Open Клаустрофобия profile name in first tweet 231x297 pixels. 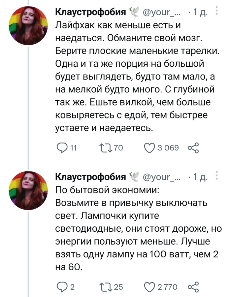coord(90,13)
